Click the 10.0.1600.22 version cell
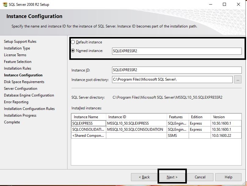Screen dimensions: 247x186 226,136
